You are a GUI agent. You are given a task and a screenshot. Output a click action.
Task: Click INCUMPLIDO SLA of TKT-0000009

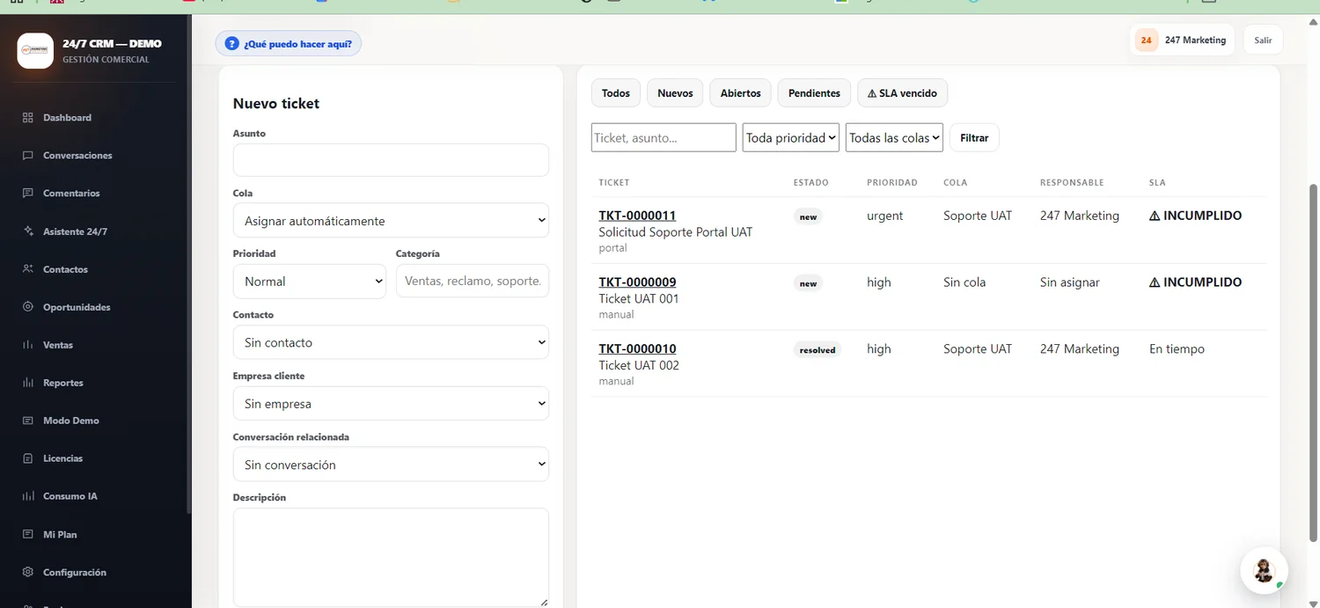[1195, 282]
